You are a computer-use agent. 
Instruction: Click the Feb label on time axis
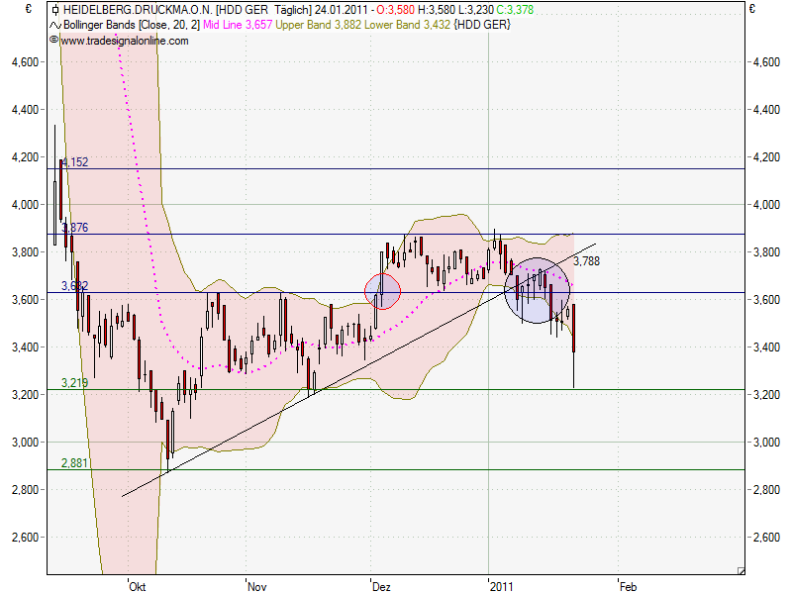click(629, 586)
